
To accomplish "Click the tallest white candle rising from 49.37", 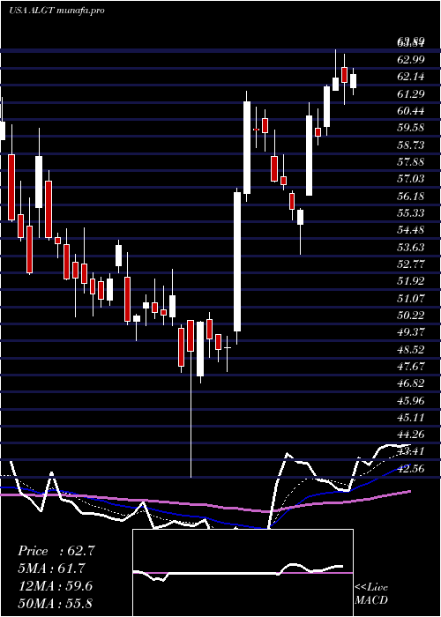I will coord(237,262).
